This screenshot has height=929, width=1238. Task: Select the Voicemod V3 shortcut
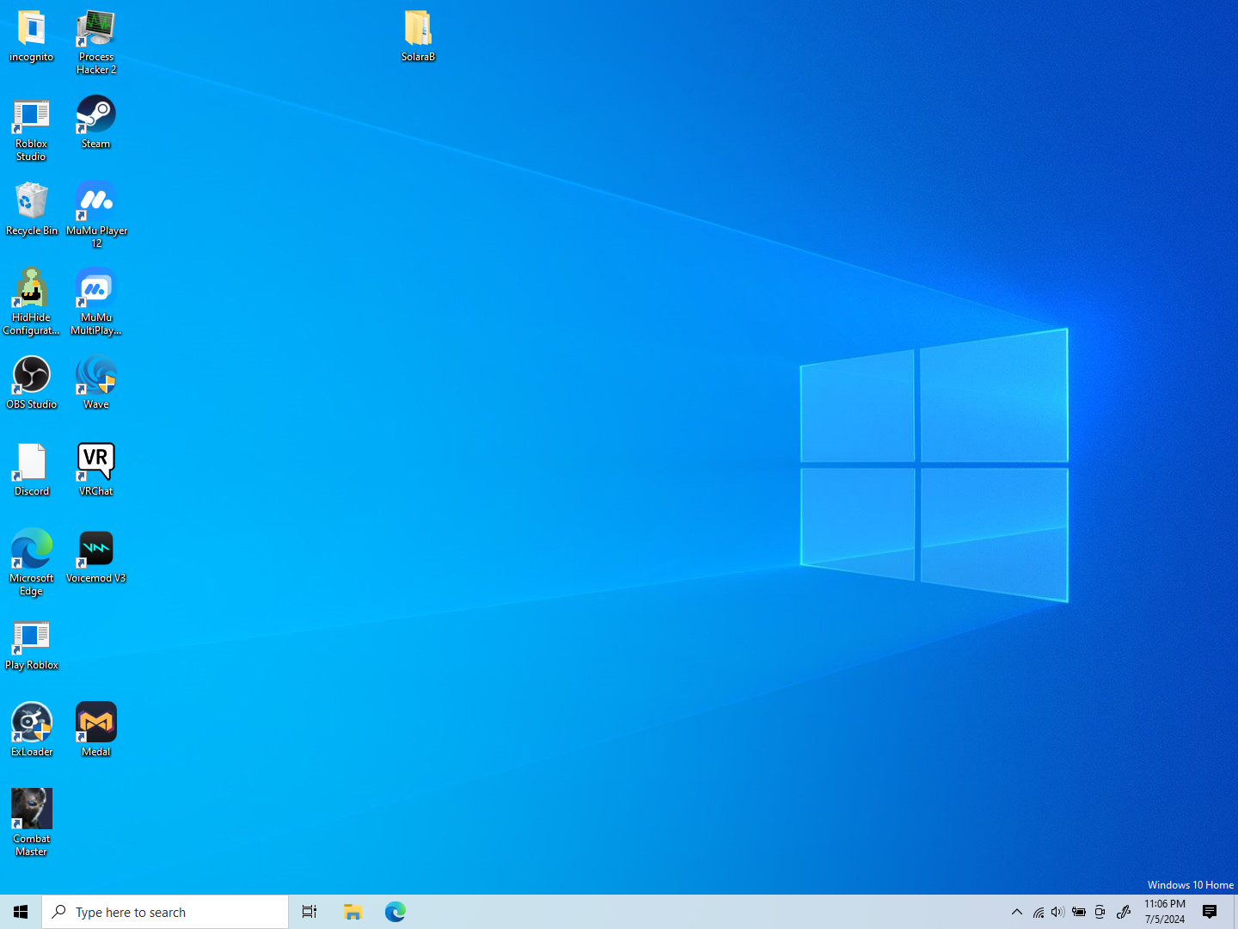(95, 557)
